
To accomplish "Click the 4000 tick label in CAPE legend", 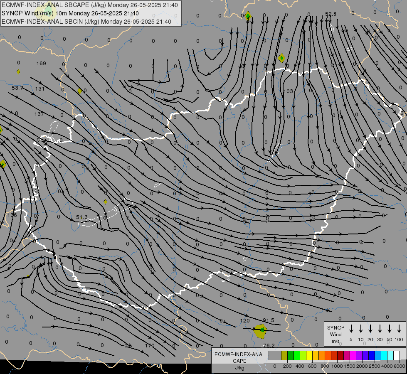I will pyautogui.click(x=387, y=366).
